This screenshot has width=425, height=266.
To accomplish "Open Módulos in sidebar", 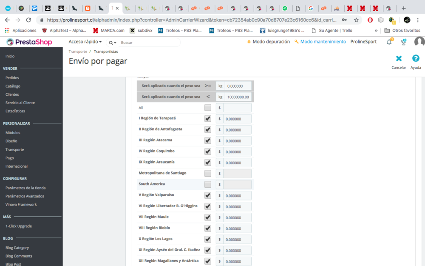I will pos(13,133).
